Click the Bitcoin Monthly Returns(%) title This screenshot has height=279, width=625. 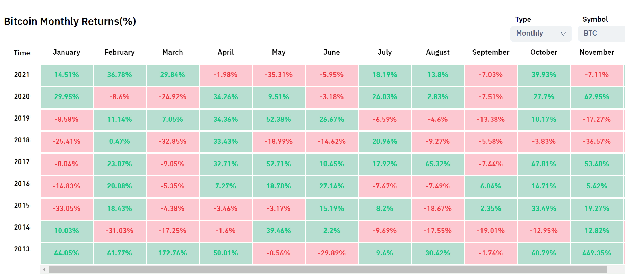pyautogui.click(x=70, y=21)
